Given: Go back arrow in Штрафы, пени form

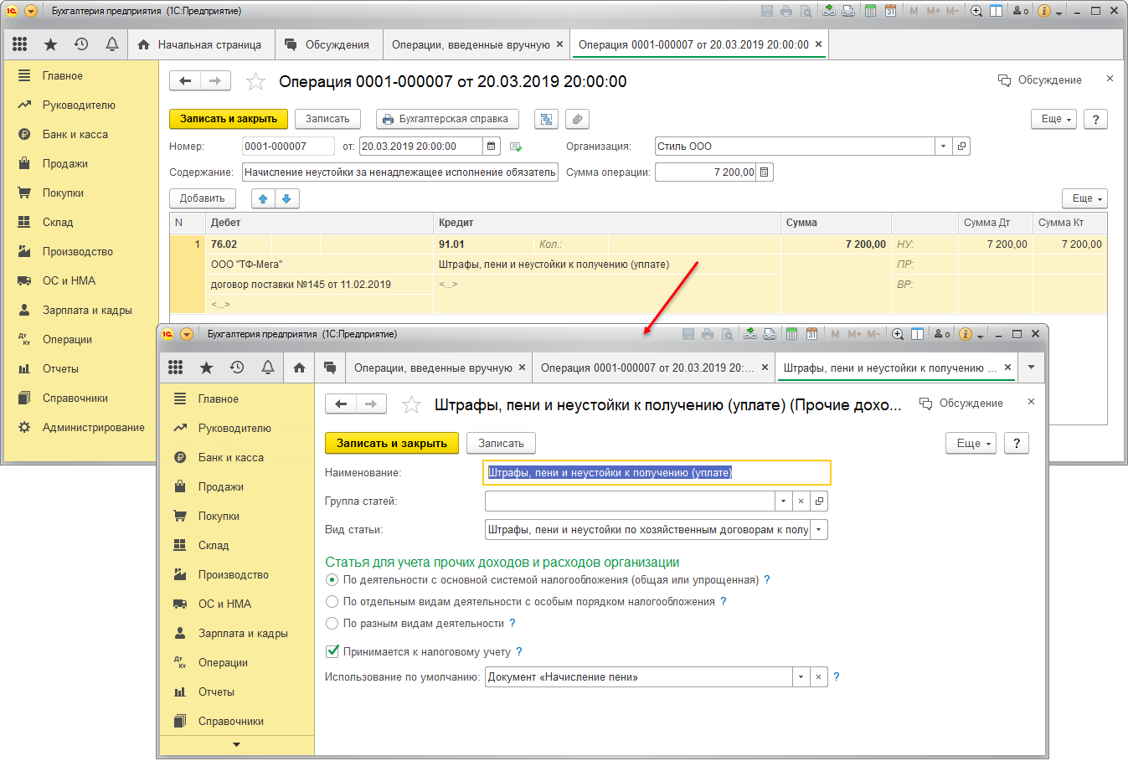Looking at the screenshot, I should [341, 404].
